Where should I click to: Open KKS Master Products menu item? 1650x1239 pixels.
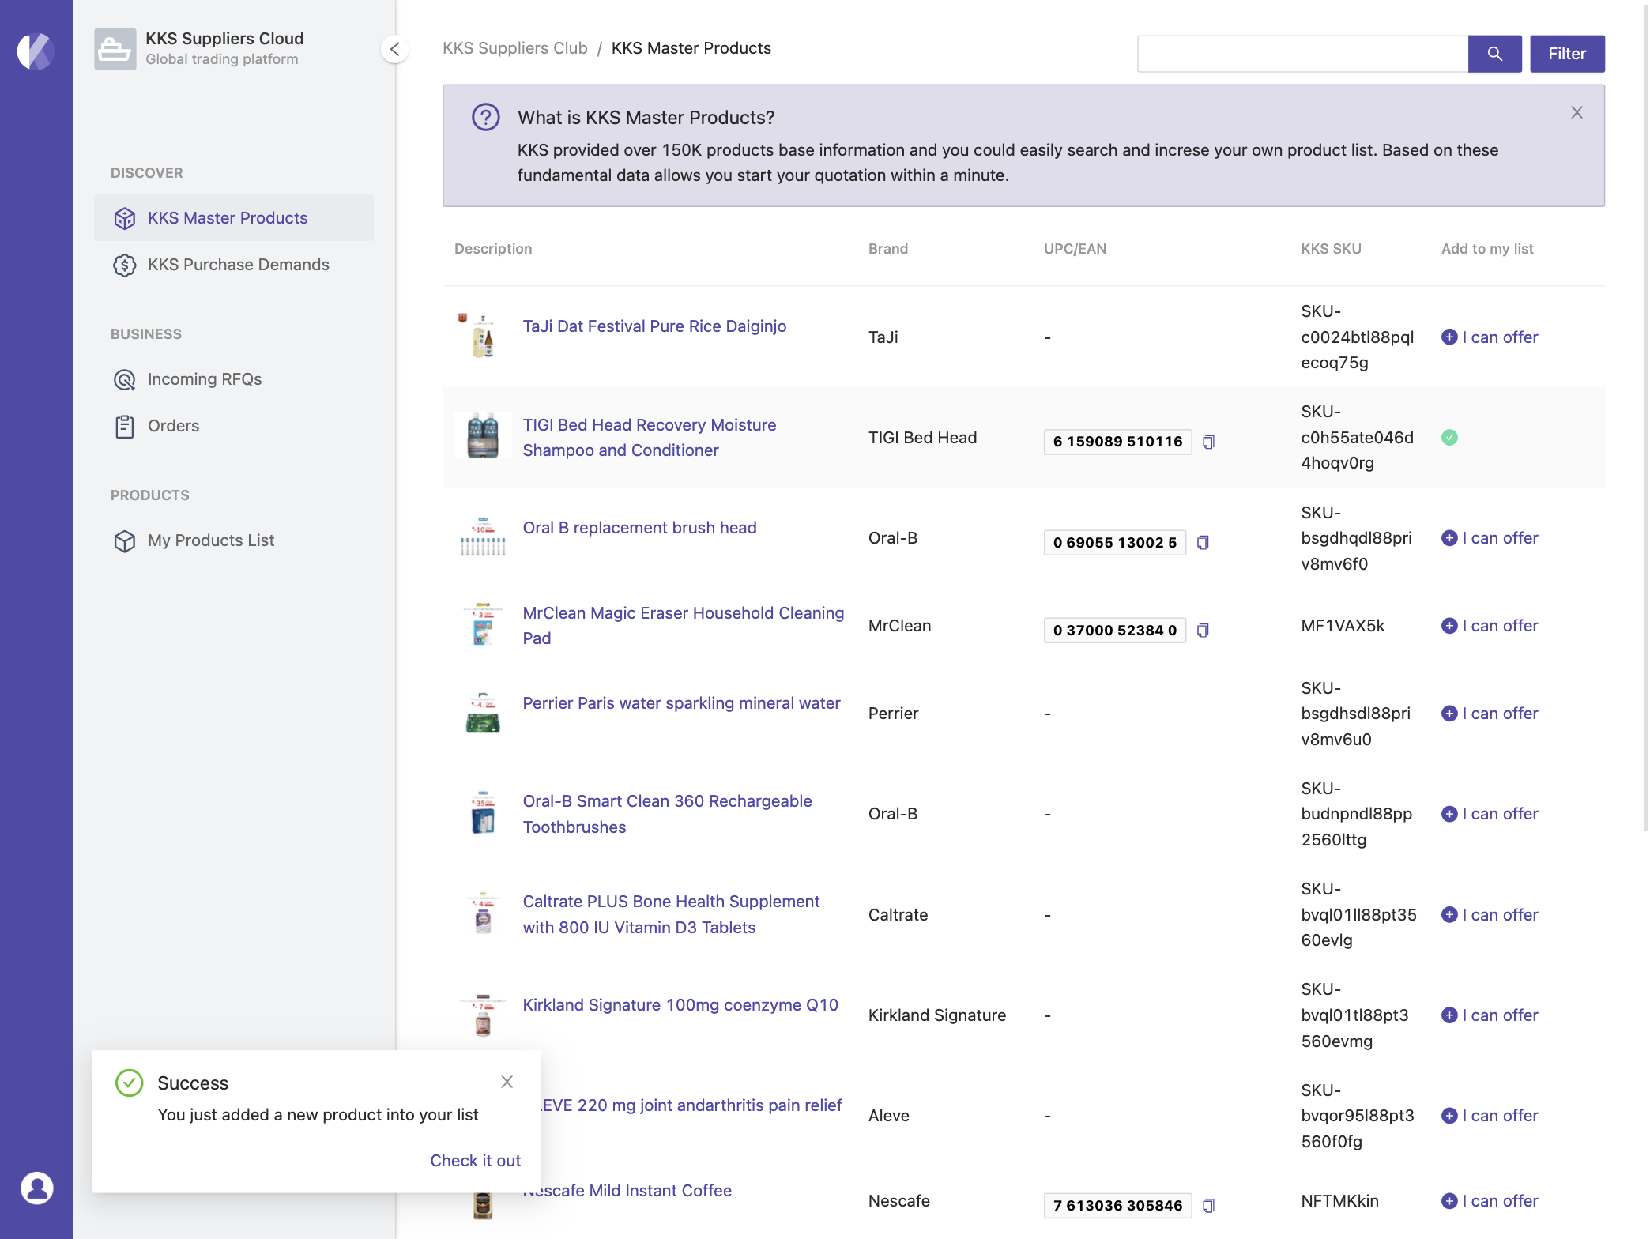233,218
